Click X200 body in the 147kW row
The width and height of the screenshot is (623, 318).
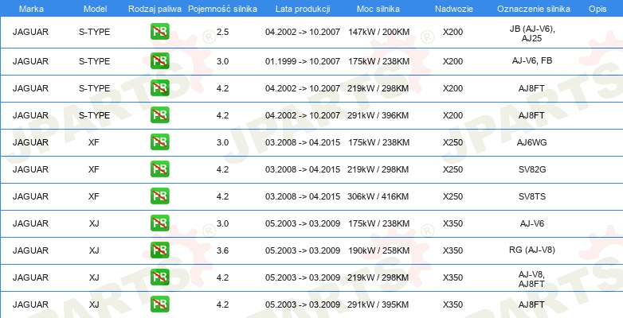click(453, 32)
